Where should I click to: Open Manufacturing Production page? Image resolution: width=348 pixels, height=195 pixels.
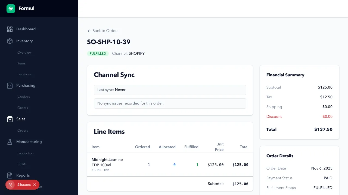coord(26,153)
